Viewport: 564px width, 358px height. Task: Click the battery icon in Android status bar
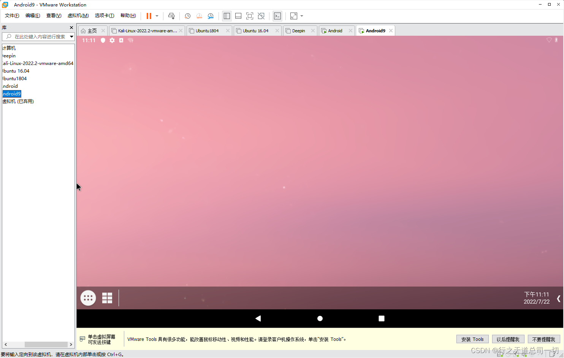click(x=556, y=40)
